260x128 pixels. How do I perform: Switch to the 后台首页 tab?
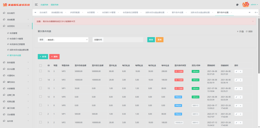(x=43, y=12)
